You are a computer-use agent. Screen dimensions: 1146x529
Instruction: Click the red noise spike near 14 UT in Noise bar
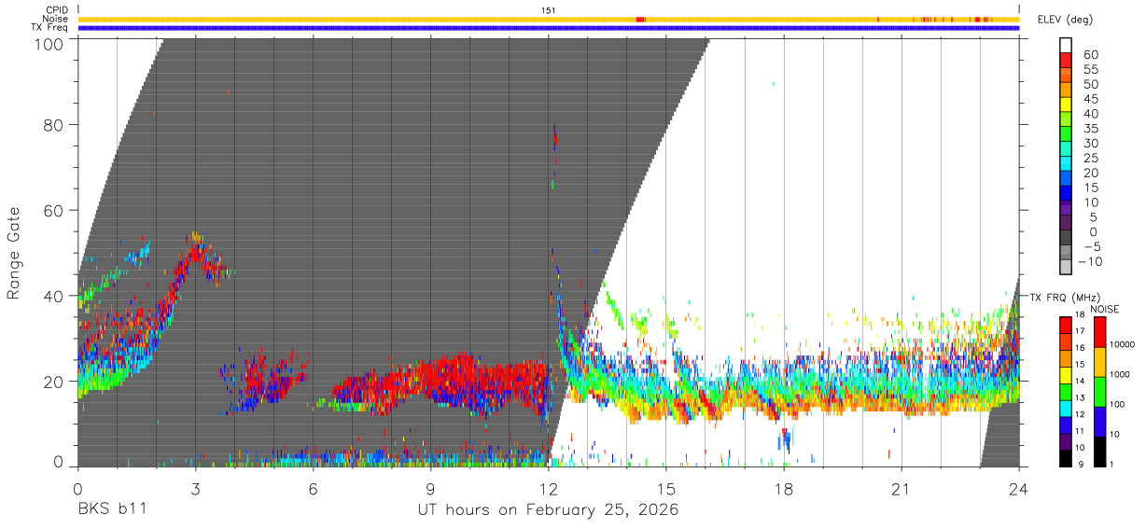coord(640,19)
